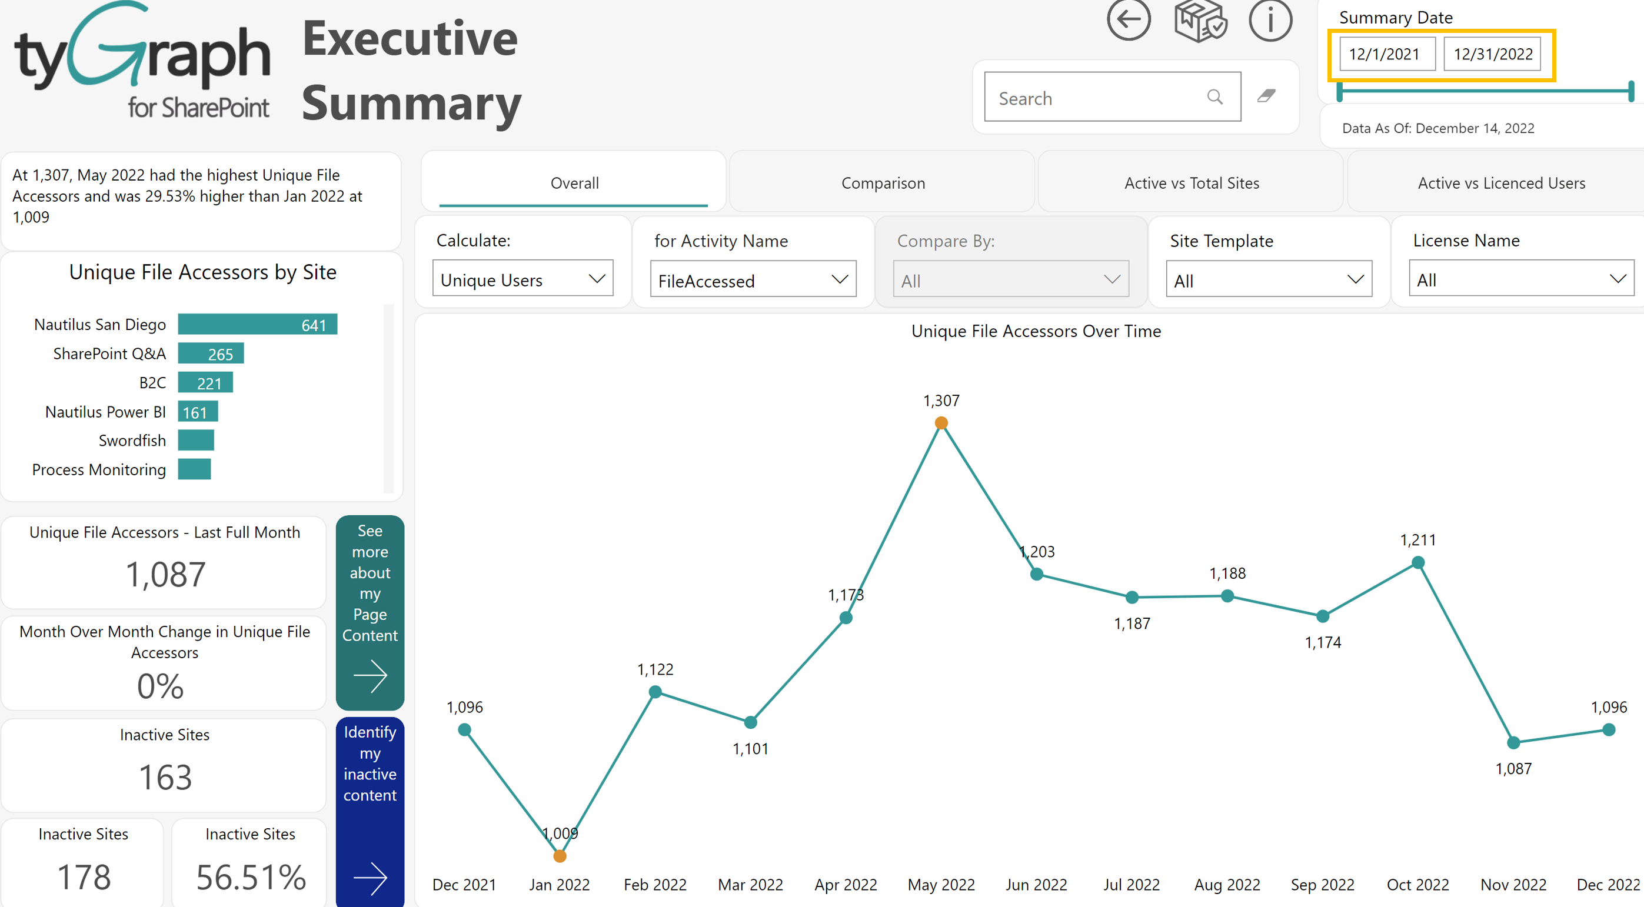Click the package checkmark icon
1644x907 pixels.
click(1200, 21)
